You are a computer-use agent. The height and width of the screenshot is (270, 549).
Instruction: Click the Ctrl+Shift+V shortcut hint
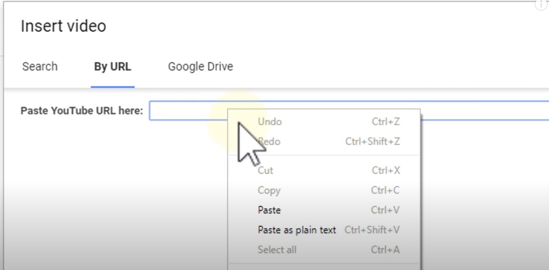tap(372, 230)
